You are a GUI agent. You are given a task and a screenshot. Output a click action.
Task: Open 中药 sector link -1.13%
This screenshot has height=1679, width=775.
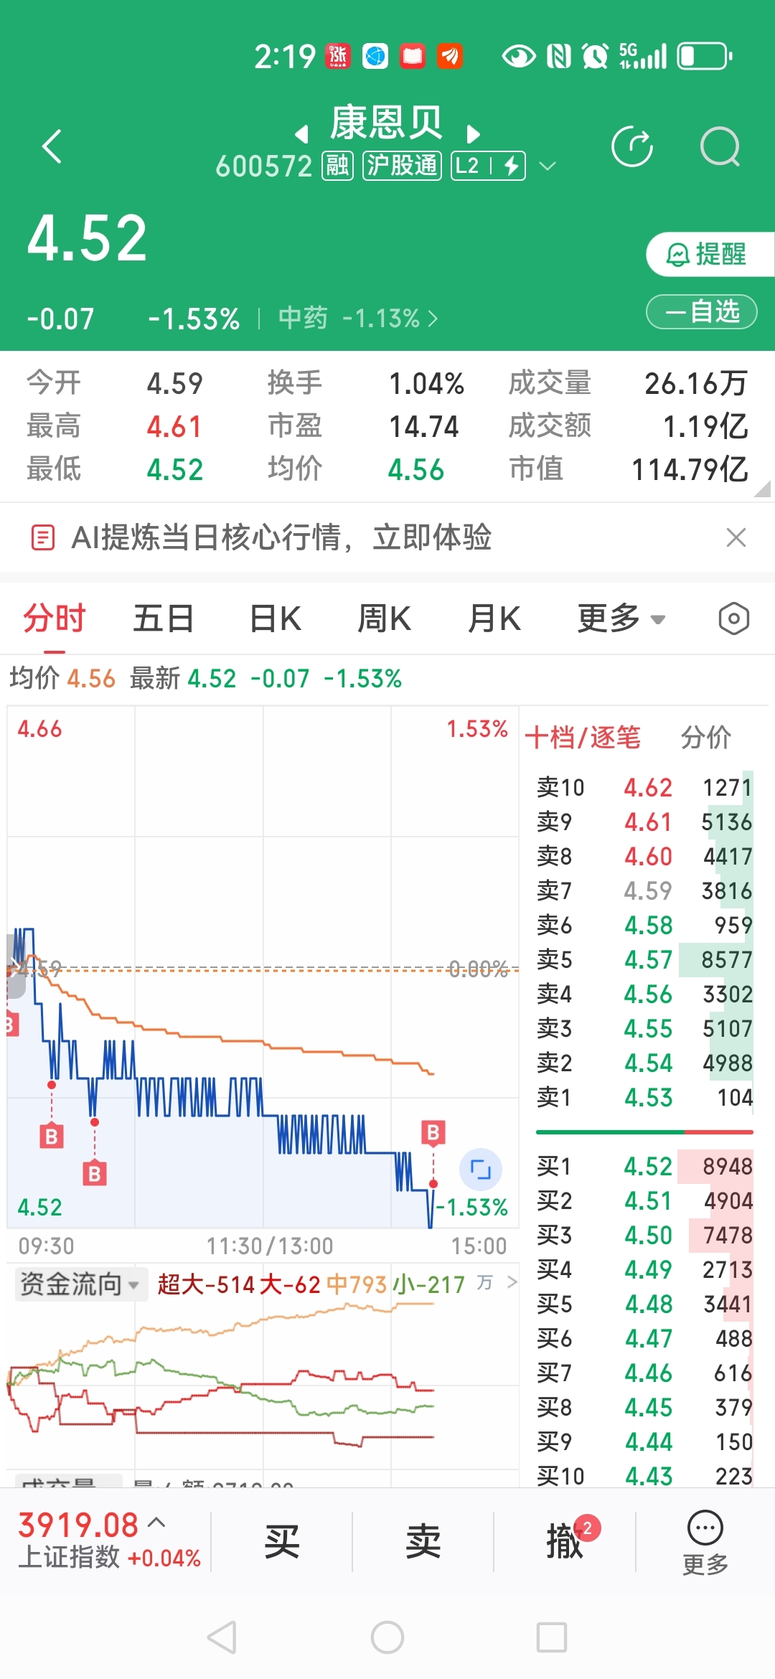click(x=357, y=318)
